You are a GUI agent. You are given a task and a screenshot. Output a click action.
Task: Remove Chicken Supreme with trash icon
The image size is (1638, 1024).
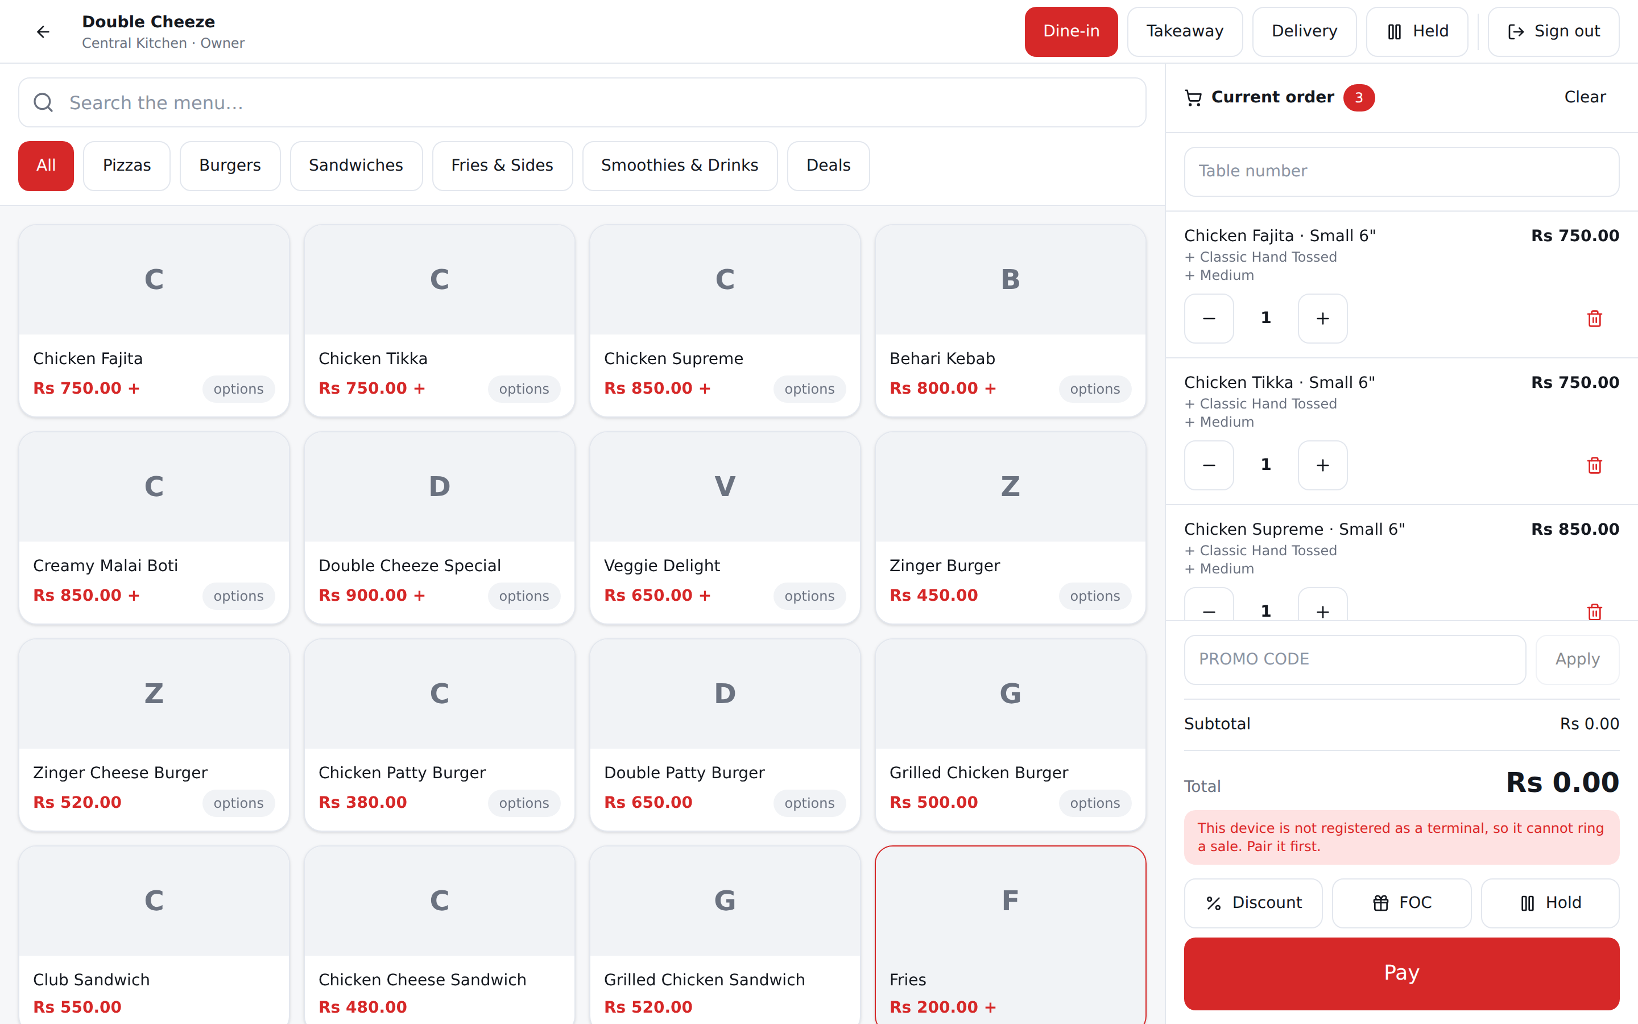click(1594, 612)
